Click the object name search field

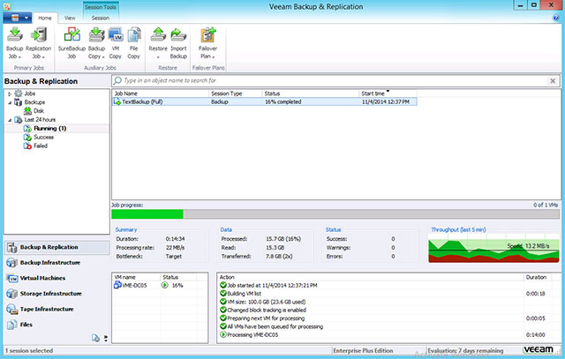coord(335,80)
